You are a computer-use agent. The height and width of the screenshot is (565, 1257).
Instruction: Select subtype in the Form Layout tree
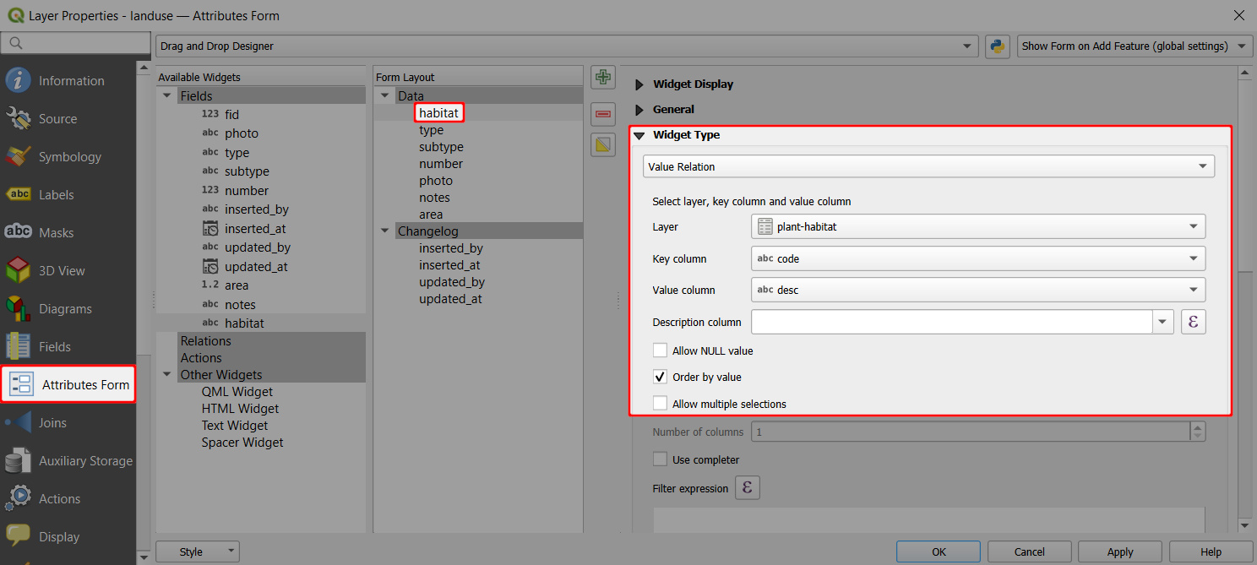pos(441,147)
